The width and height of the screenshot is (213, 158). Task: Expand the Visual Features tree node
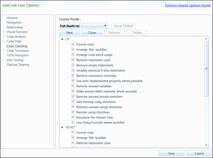[x=4, y=32]
